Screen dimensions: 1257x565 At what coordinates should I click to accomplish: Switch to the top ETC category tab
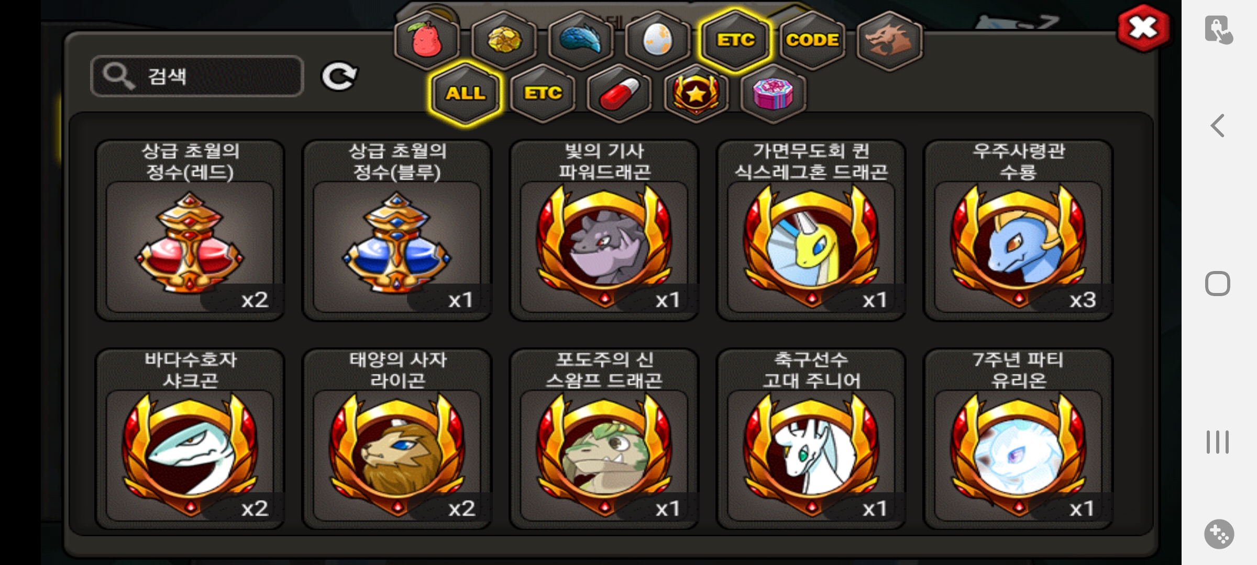tap(735, 41)
